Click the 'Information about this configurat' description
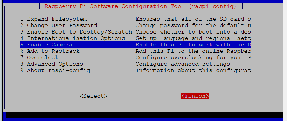 click(x=193, y=70)
